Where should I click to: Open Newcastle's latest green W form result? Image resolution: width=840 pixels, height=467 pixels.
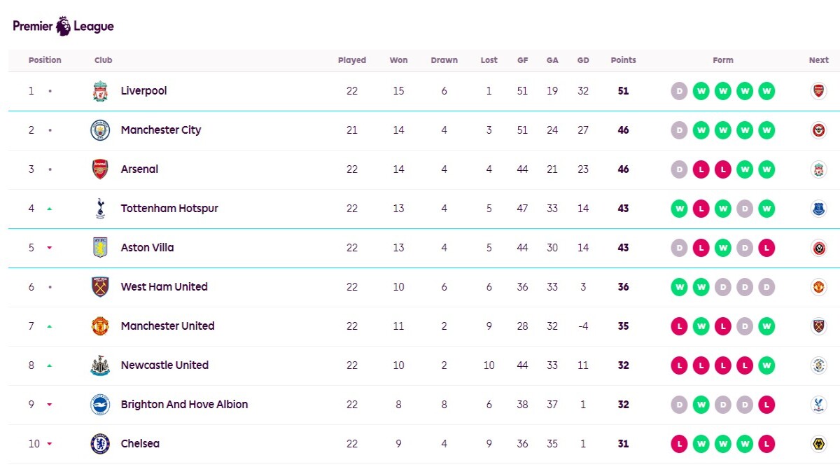click(766, 365)
